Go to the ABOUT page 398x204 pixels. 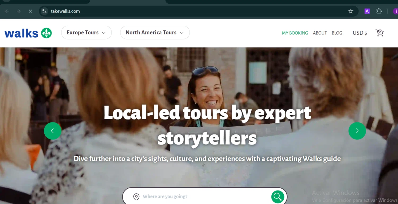coord(320,33)
